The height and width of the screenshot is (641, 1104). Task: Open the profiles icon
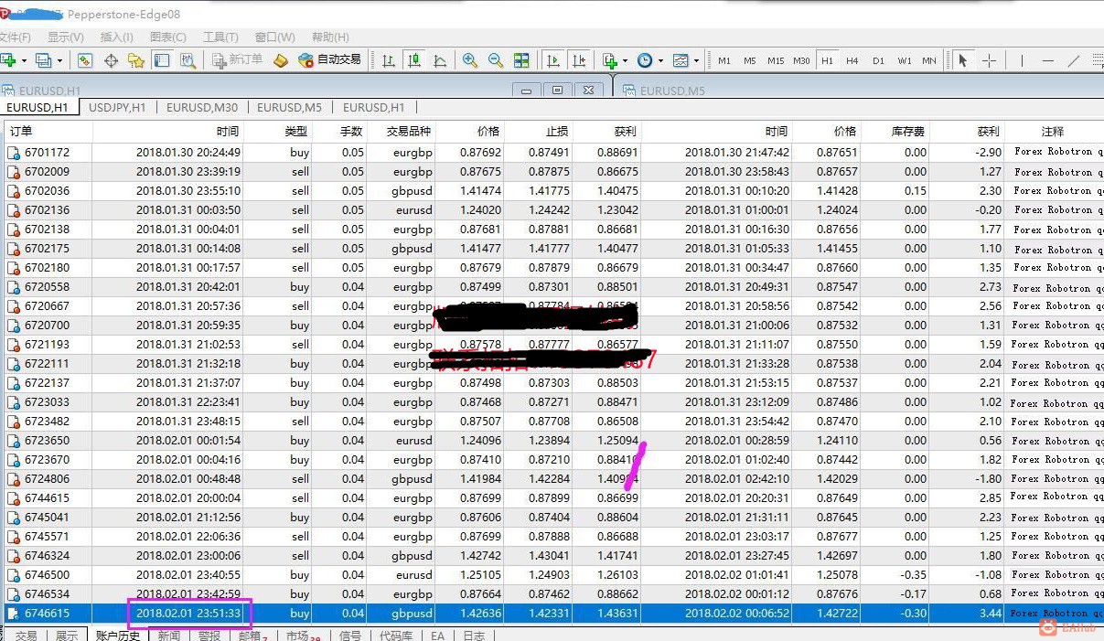tap(43, 60)
